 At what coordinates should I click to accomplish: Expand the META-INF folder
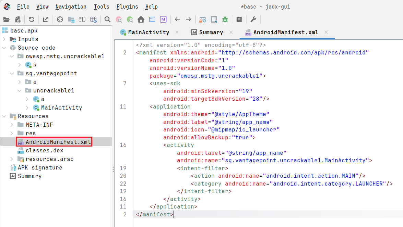[12, 125]
